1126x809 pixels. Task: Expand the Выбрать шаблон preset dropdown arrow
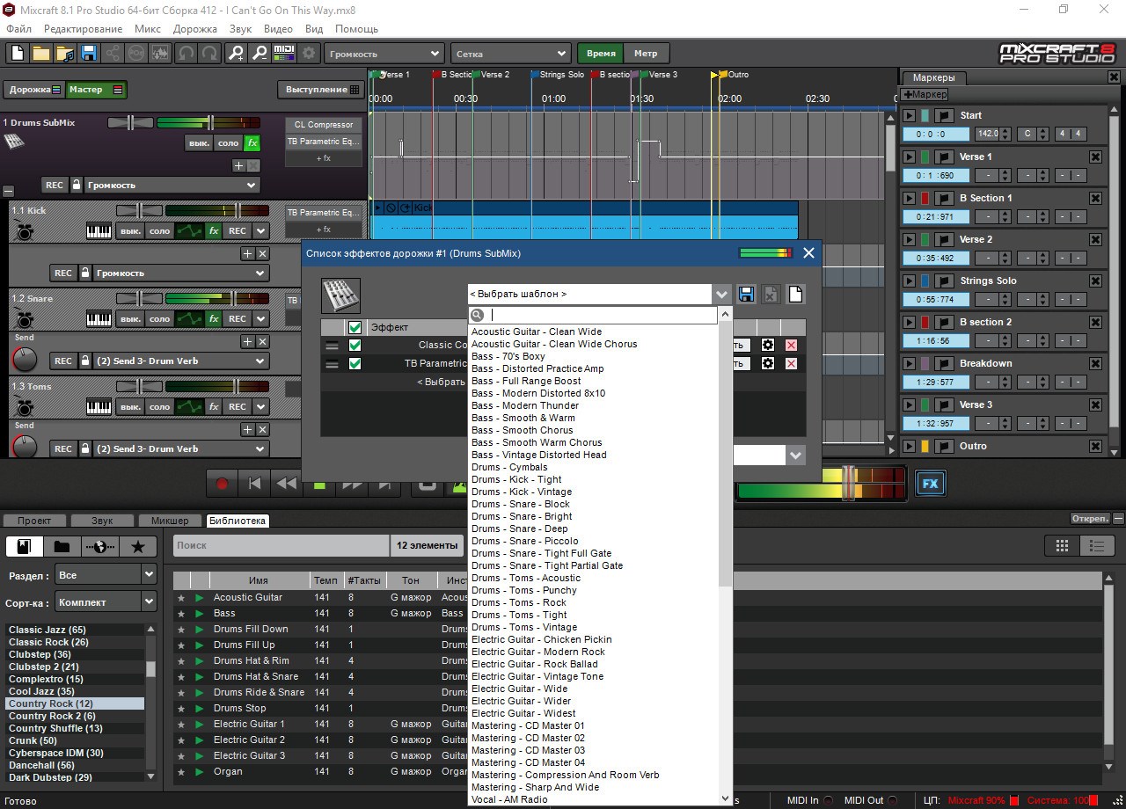pos(721,294)
